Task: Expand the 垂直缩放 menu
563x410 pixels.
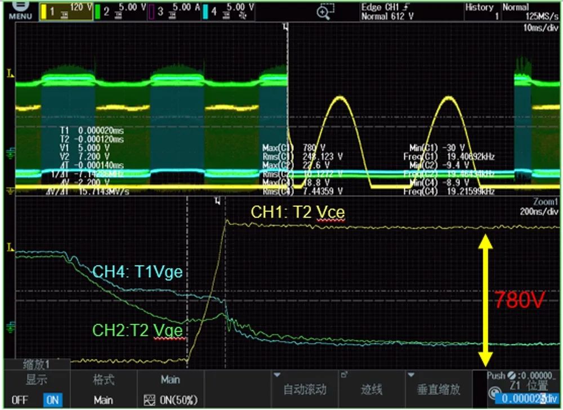Action: click(x=438, y=389)
